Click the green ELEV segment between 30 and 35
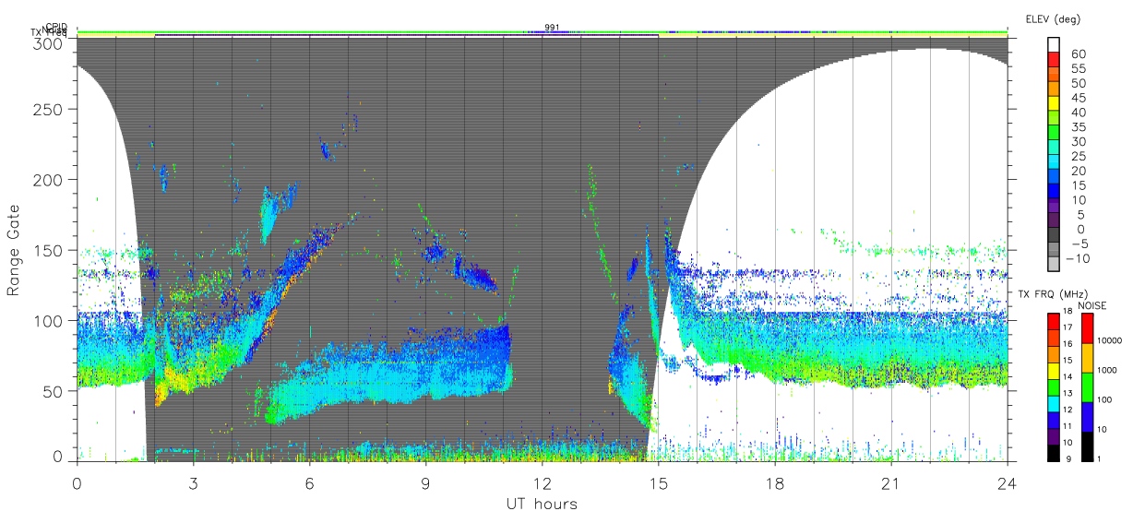The height and width of the screenshot is (523, 1133). 1054,133
